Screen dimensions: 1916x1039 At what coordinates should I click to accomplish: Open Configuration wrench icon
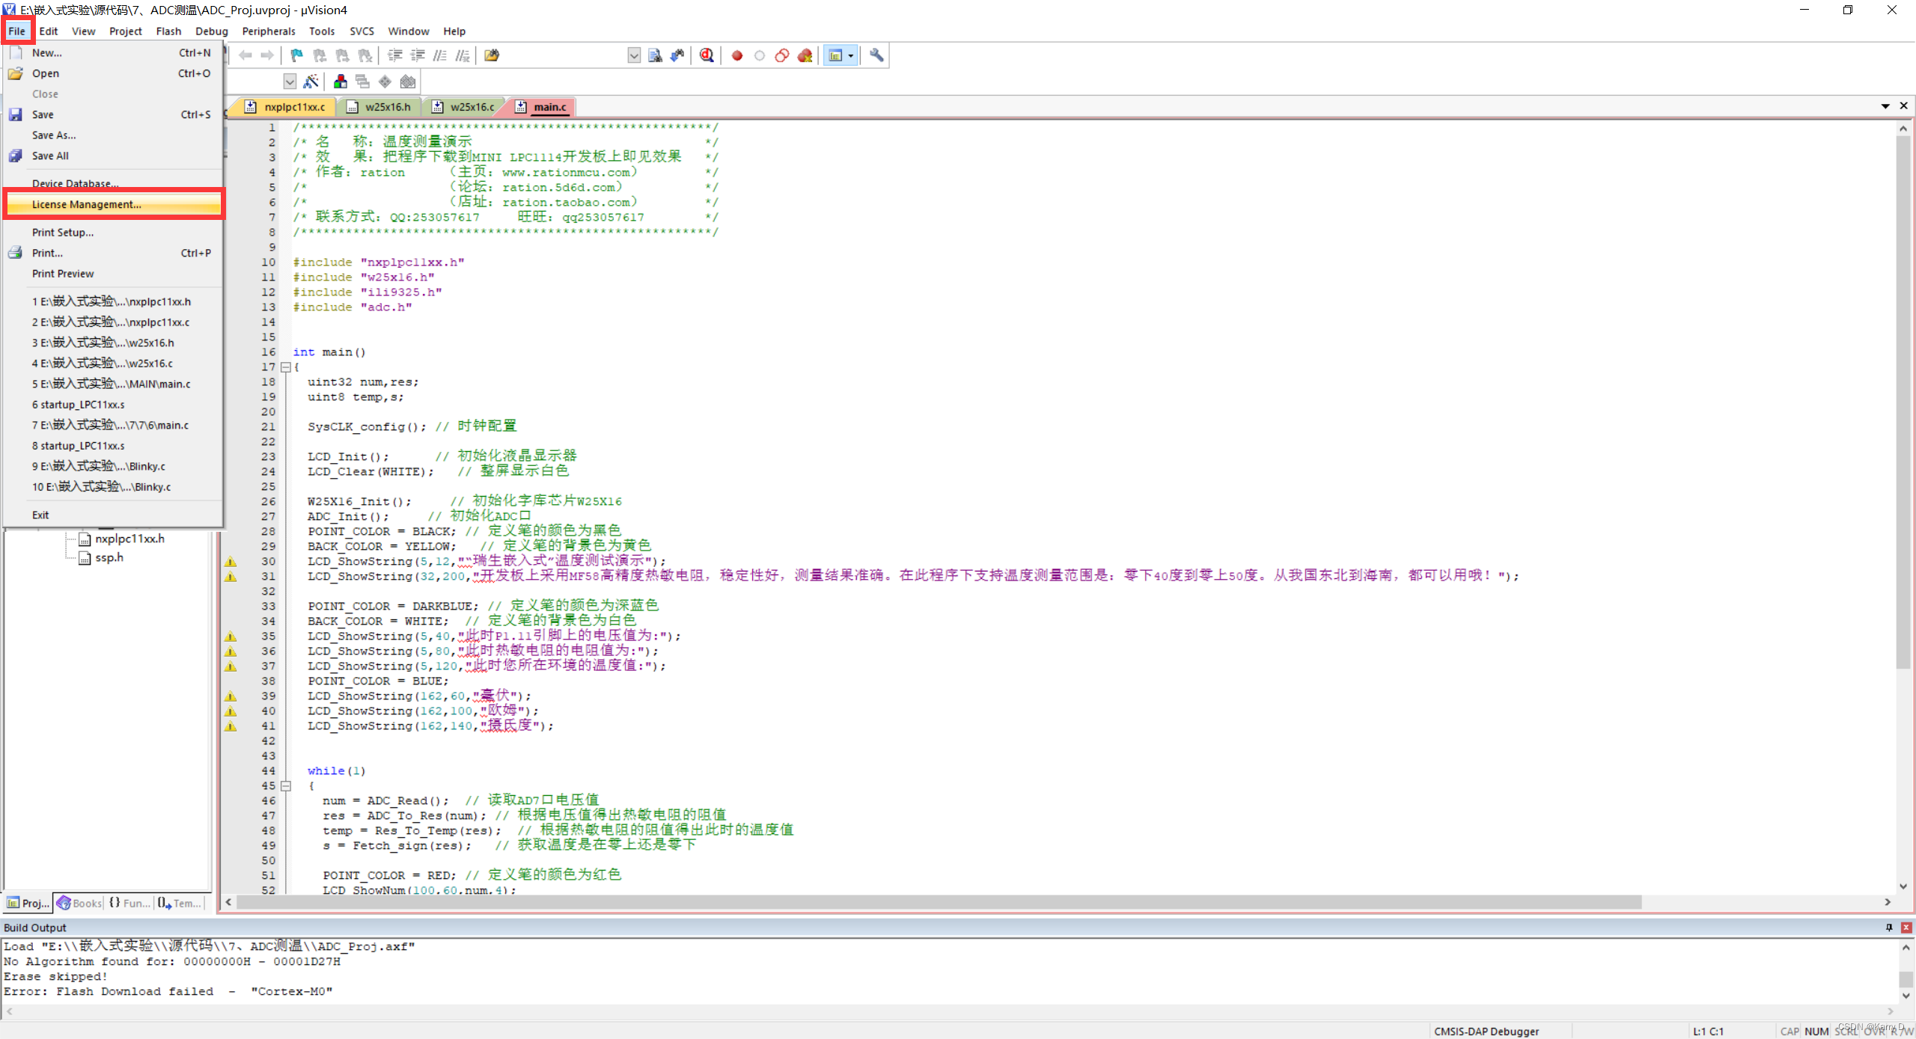[876, 55]
